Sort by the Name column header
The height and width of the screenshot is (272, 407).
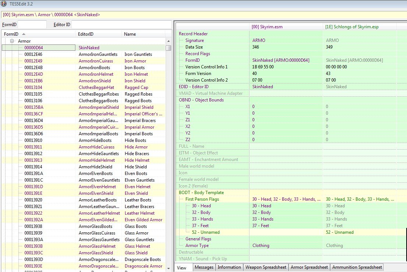pos(143,34)
